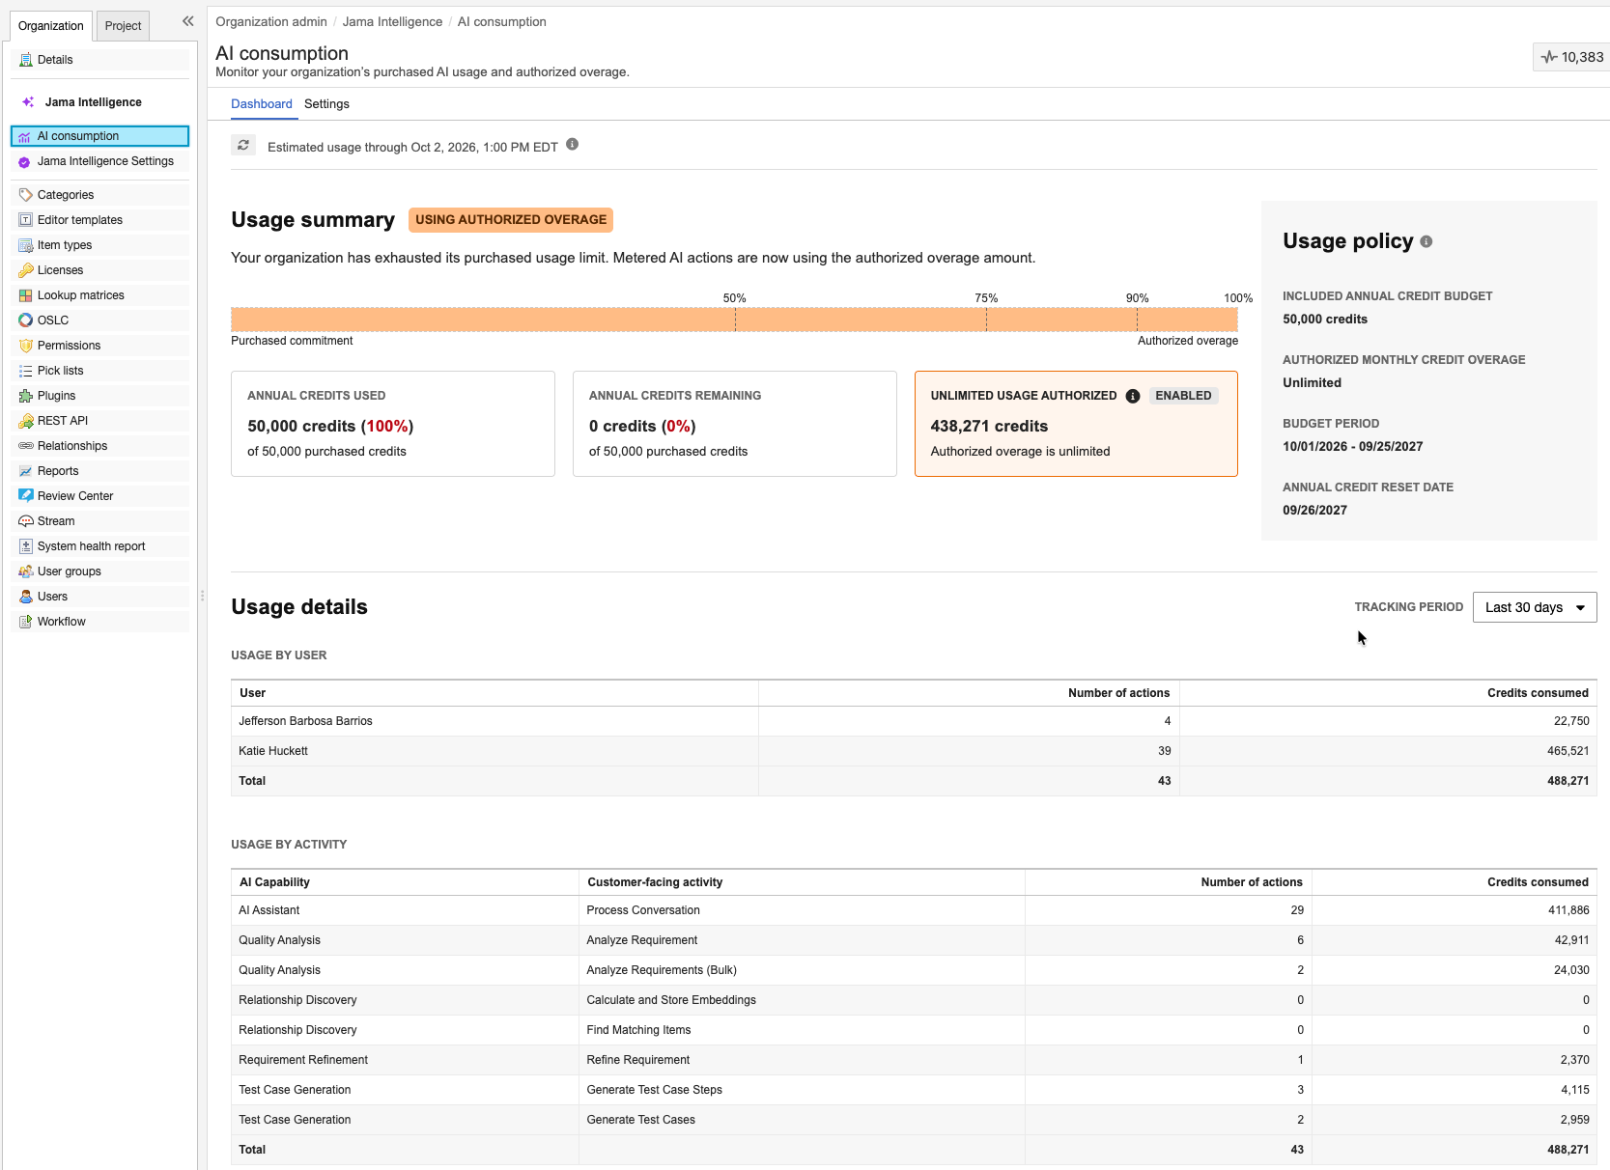Open Jama Intelligence Settings icon
The width and height of the screenshot is (1610, 1170).
(25, 162)
